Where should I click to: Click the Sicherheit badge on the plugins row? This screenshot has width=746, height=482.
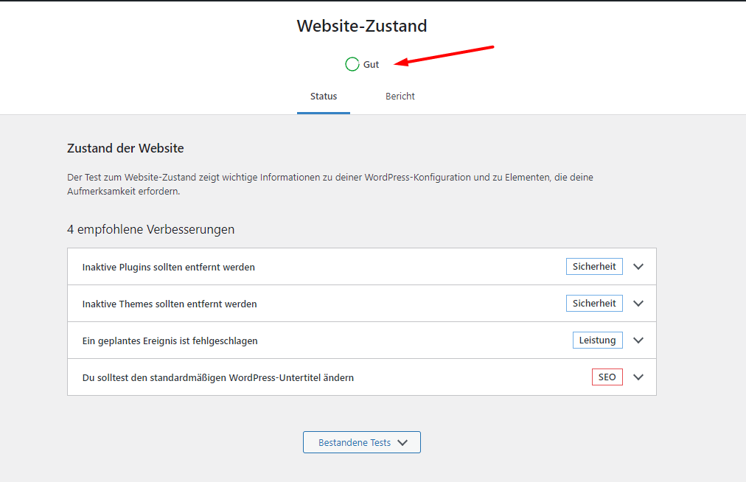[x=594, y=267]
